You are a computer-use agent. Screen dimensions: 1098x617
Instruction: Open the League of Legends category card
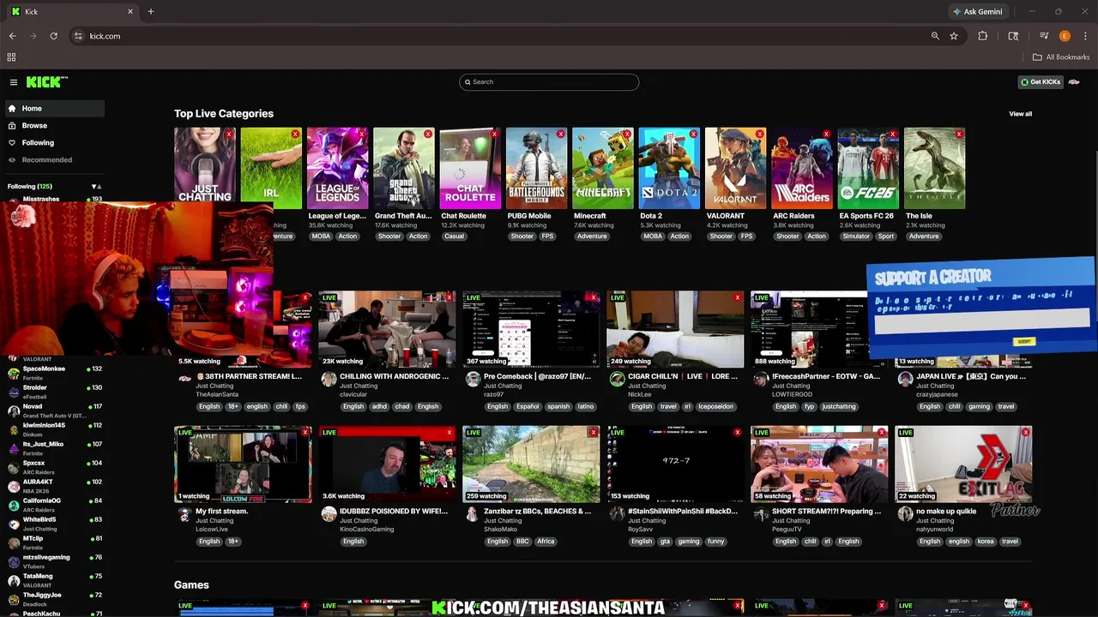(338, 168)
